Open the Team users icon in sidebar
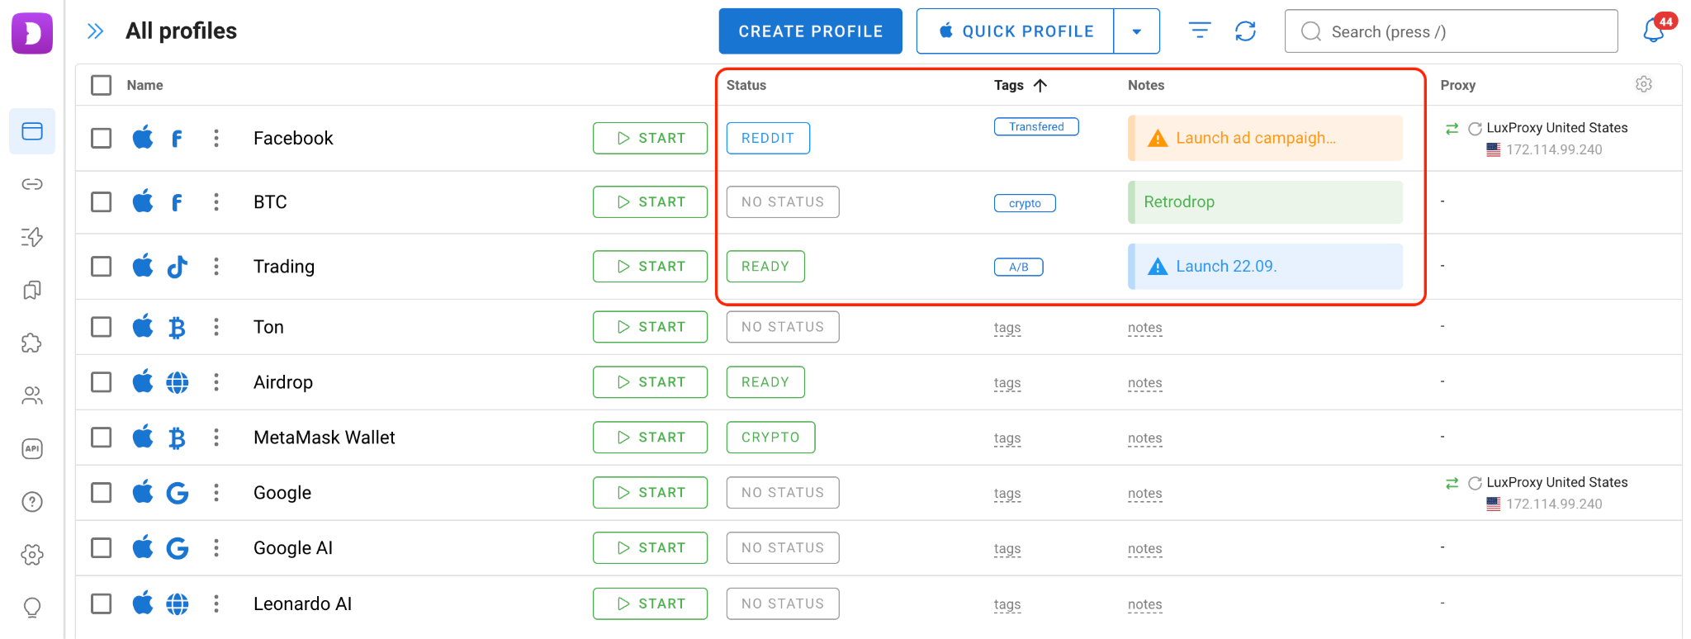The width and height of the screenshot is (1691, 639). coord(32,395)
